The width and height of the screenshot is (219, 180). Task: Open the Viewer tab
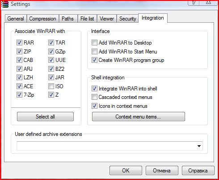107,19
